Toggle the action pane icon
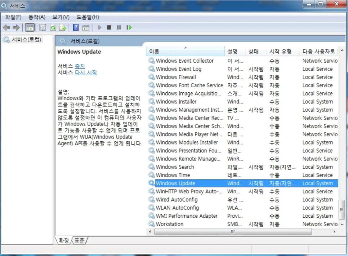 point(86,28)
